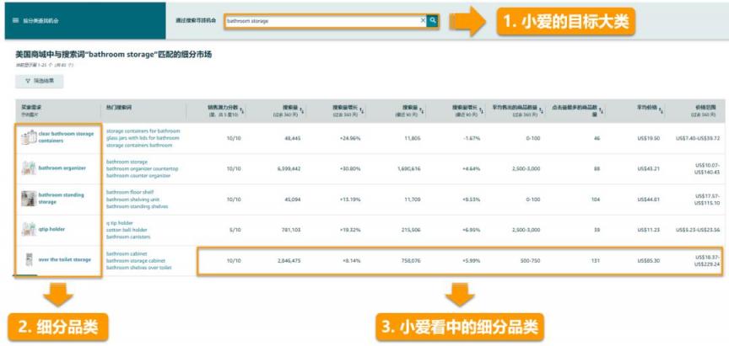
Task: Click search volume value 2,846,475
Action: 289,261
